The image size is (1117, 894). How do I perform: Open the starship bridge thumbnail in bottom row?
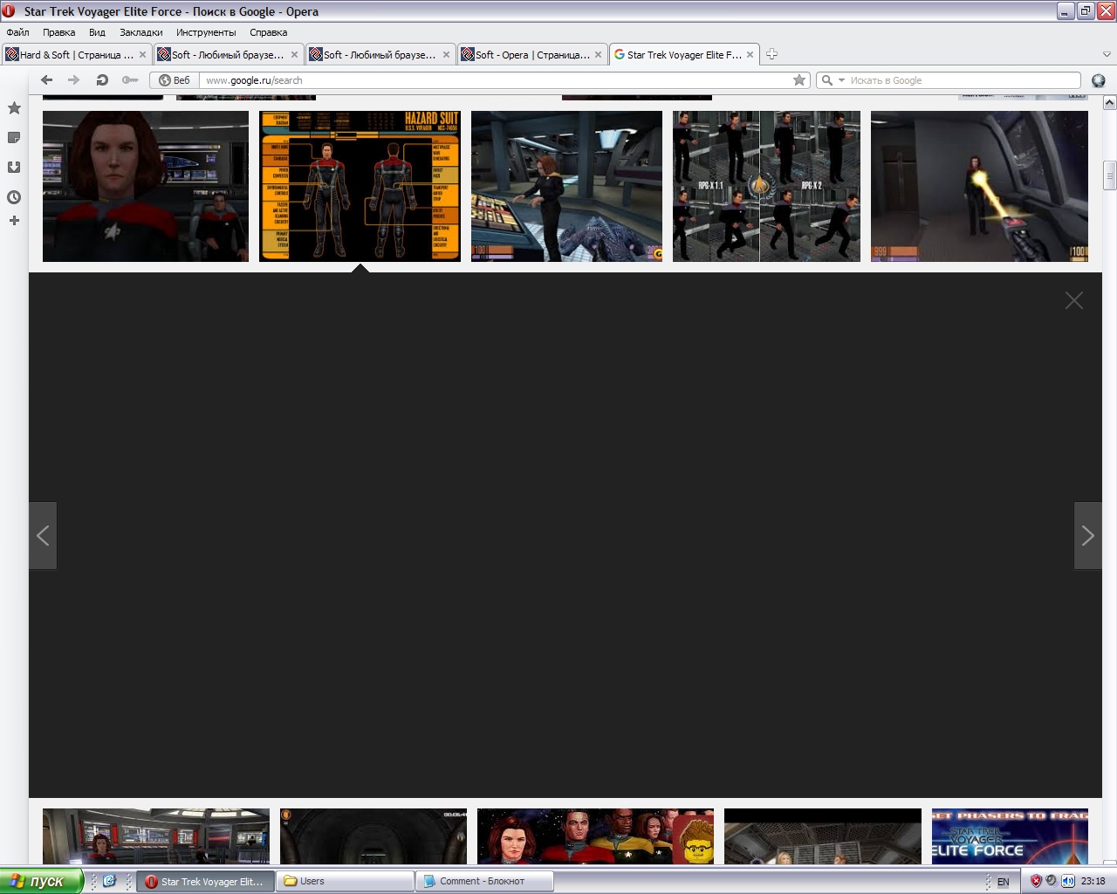(156, 836)
